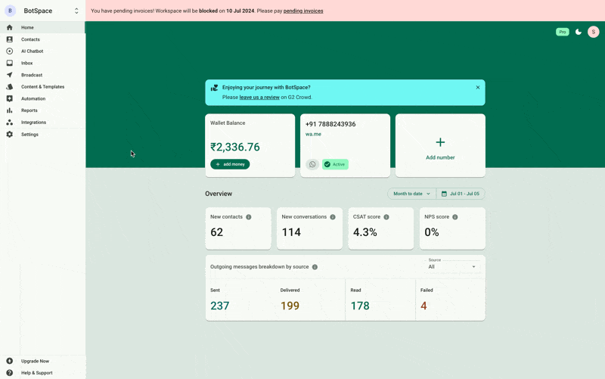The height and width of the screenshot is (379, 605).
Task: Click the Outgoing messages breakdown info icon
Action: click(315, 267)
